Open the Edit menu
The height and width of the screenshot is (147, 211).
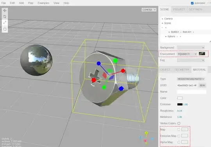pyautogui.click(x=13, y=3)
